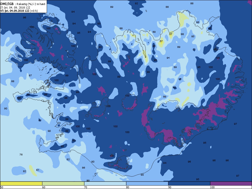252x189 pixels.
Task: Click the pale green 60–70 legend band
Action: click(x=63, y=183)
